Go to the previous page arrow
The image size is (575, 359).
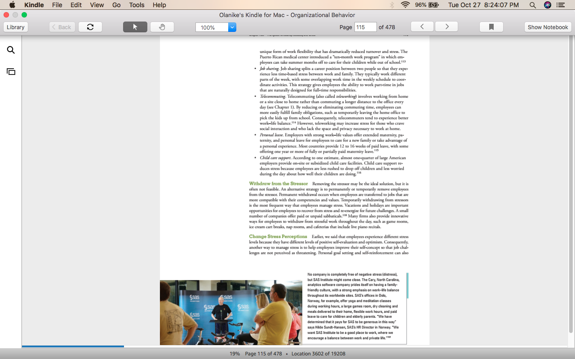(x=422, y=27)
